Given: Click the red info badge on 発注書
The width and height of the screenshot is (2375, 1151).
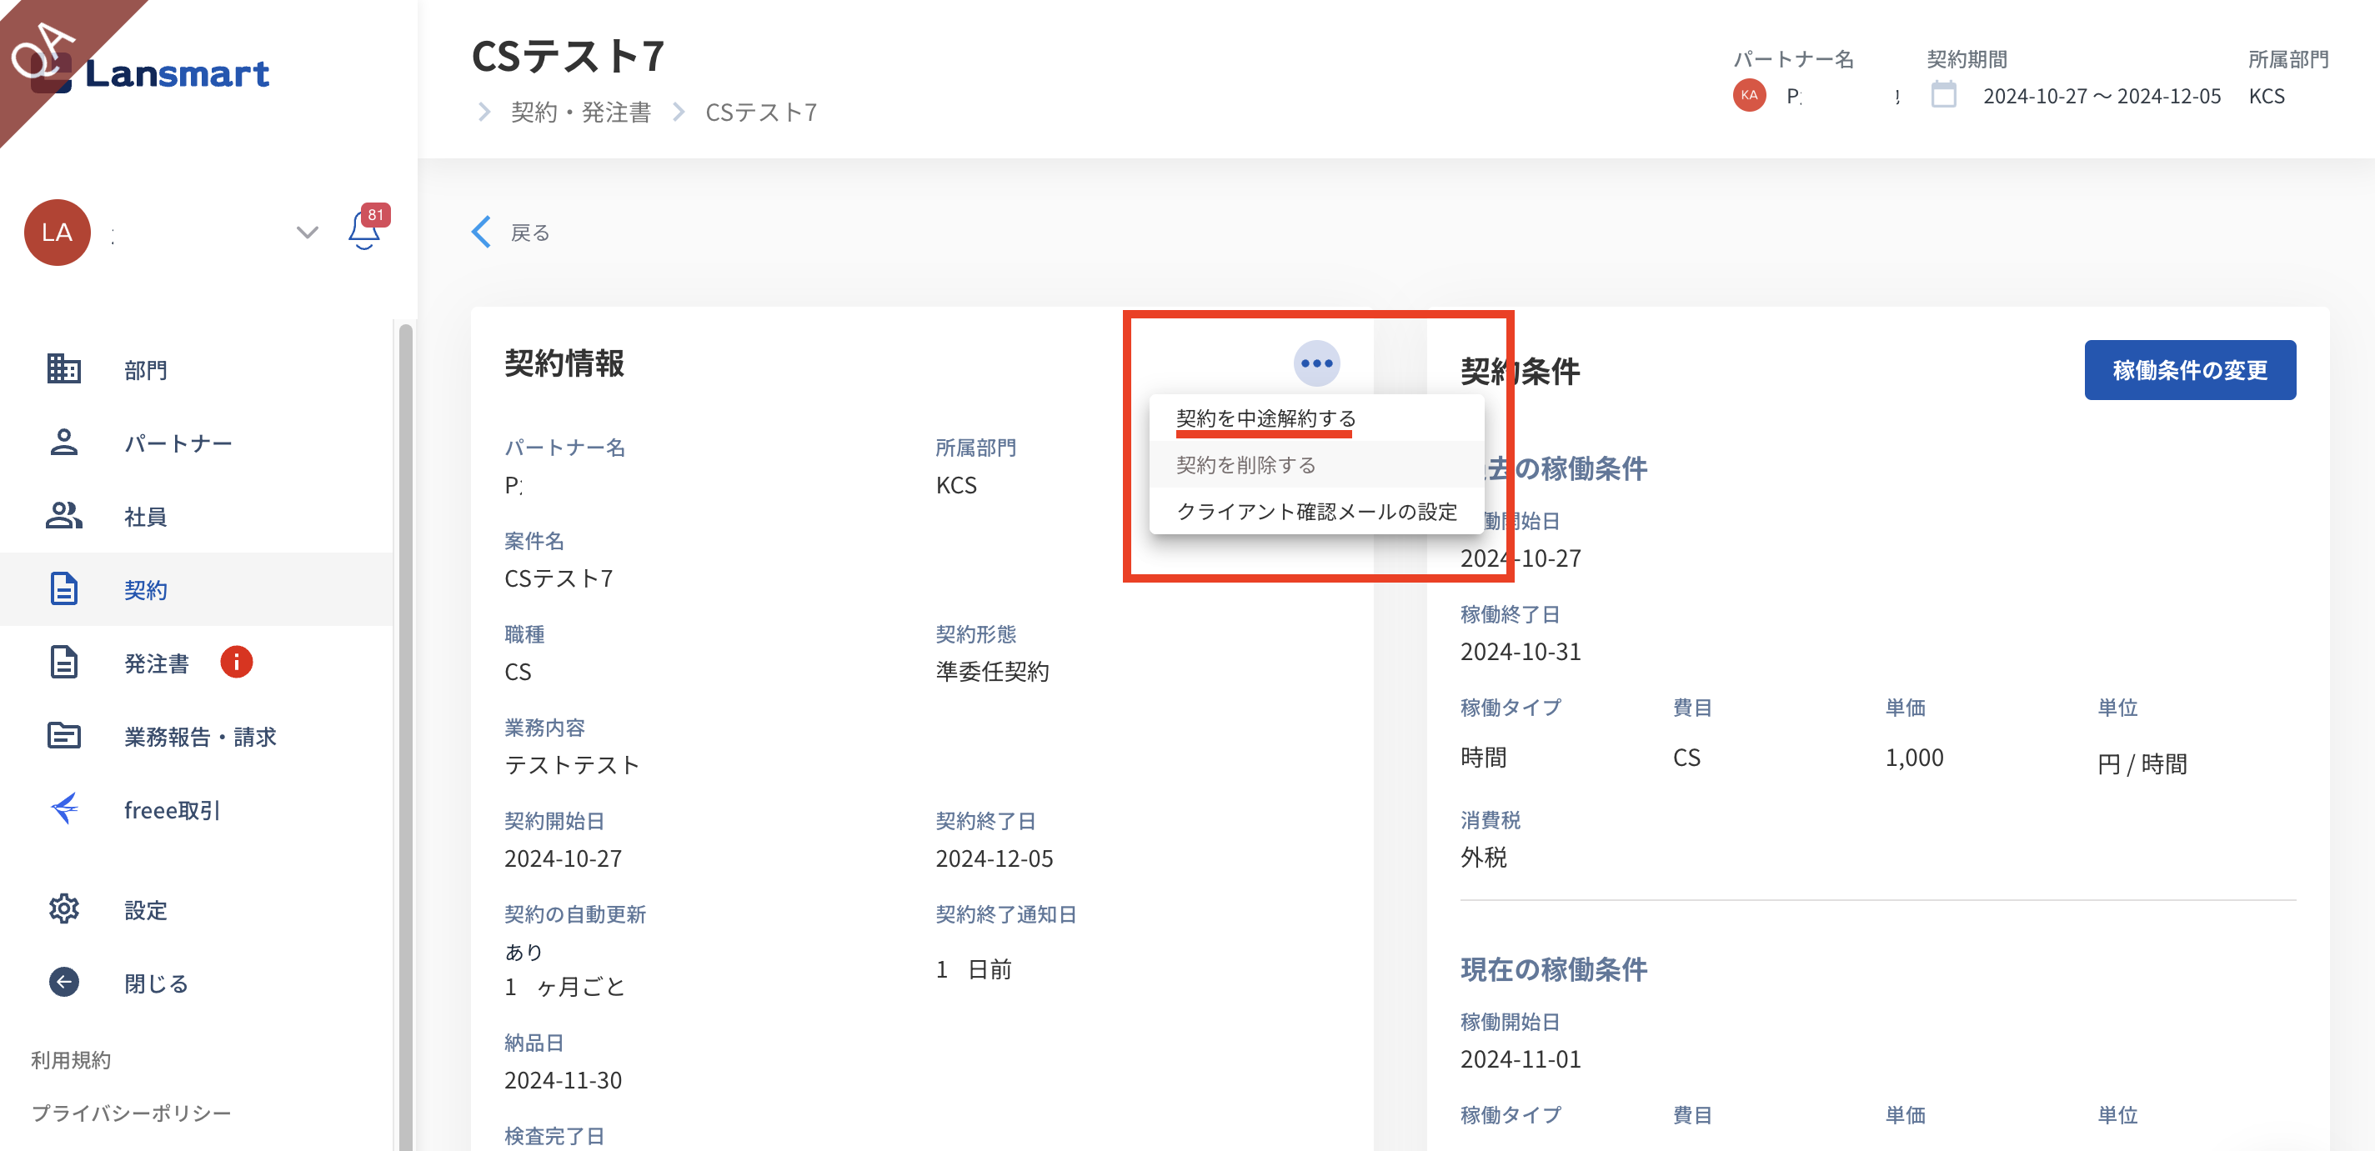Looking at the screenshot, I should pos(236,662).
